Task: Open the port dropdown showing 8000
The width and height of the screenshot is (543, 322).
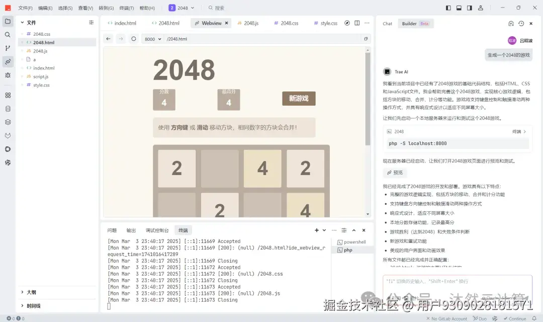Action: tap(152, 39)
